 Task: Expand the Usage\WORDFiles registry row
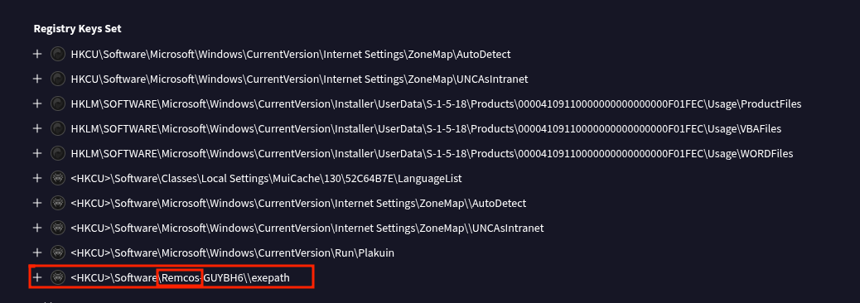(x=37, y=153)
